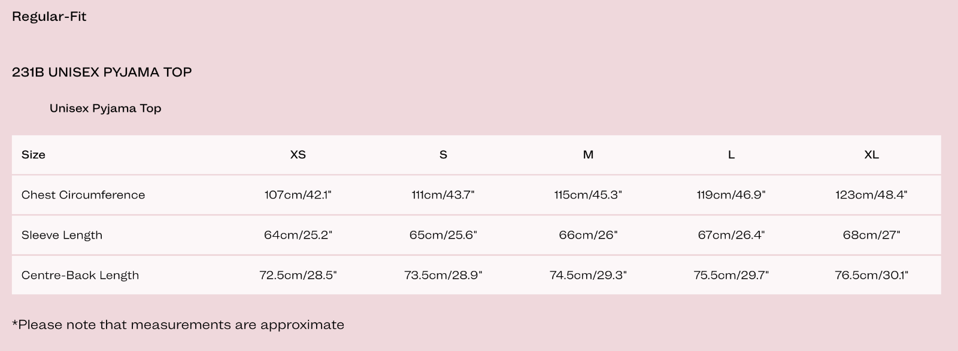Select the XS size column header

point(298,154)
